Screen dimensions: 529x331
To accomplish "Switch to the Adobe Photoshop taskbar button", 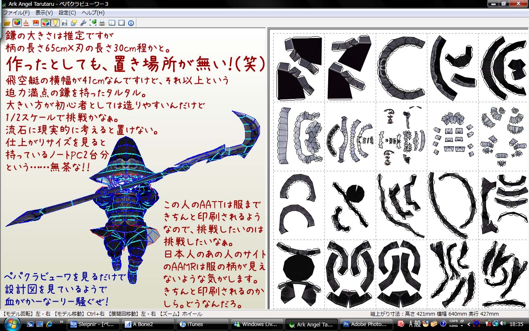I will coord(365,324).
